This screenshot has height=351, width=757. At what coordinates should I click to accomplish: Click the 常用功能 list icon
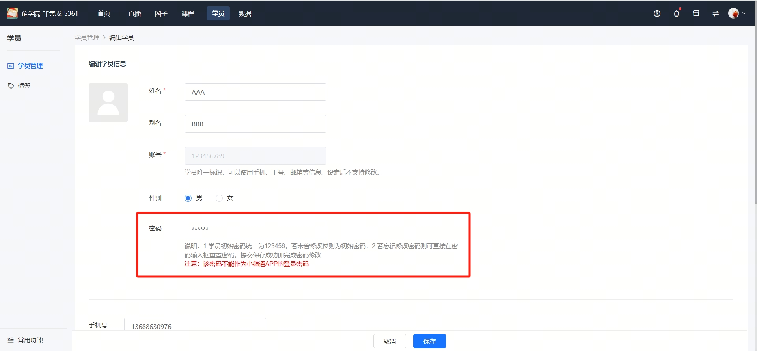pos(11,340)
